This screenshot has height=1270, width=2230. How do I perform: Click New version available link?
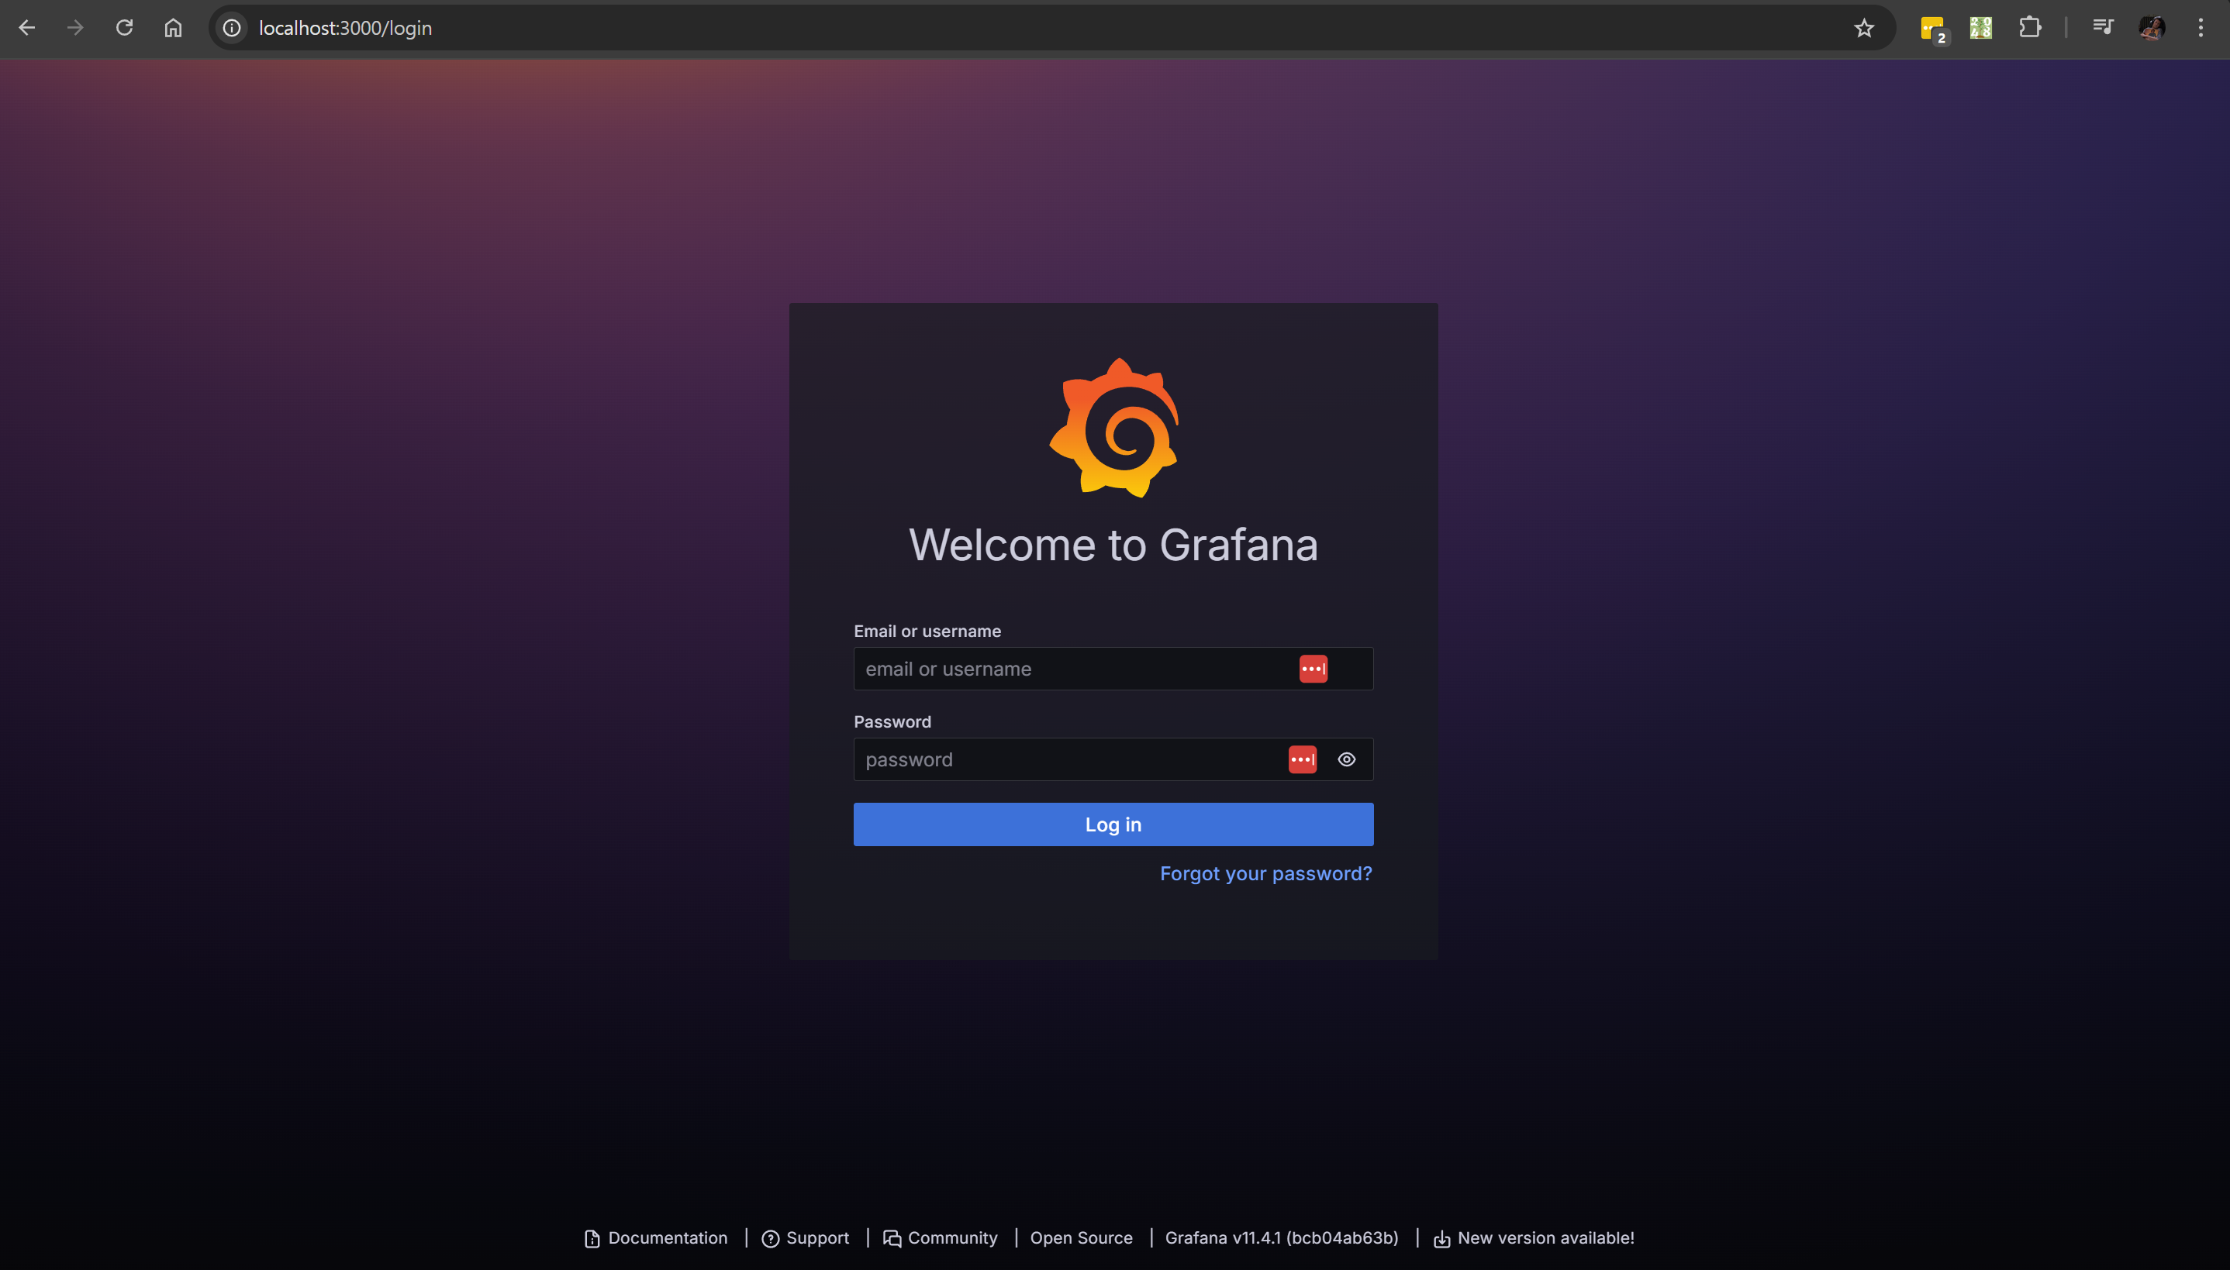coord(1534,1237)
